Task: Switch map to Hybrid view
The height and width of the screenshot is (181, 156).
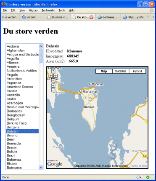Action: point(137,71)
